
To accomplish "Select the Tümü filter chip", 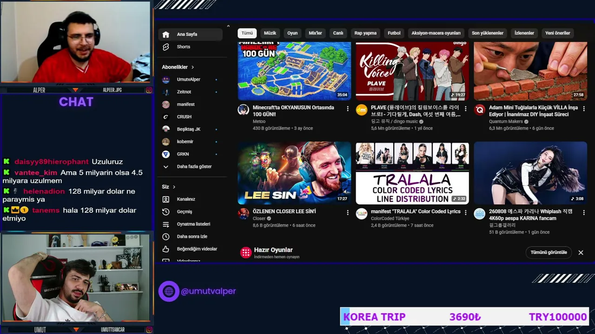I will point(247,33).
